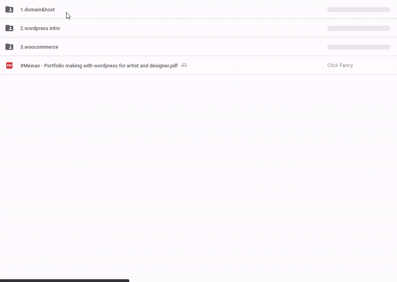Select 3.woocommerce row via blank space mid-row
This screenshot has height=282, width=397.
196,47
